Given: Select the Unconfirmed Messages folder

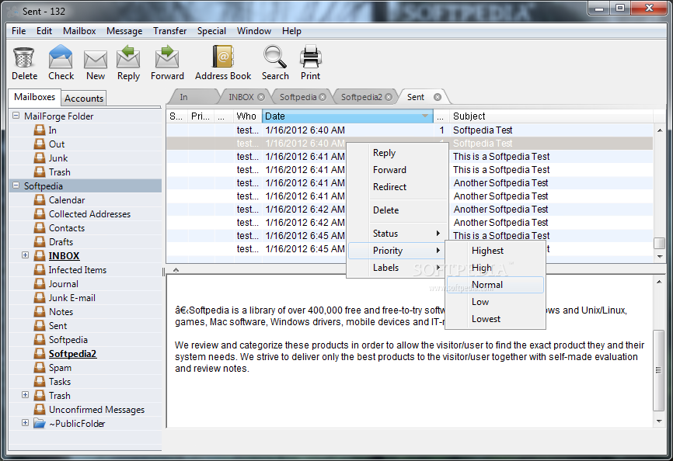Looking at the screenshot, I should (96, 410).
